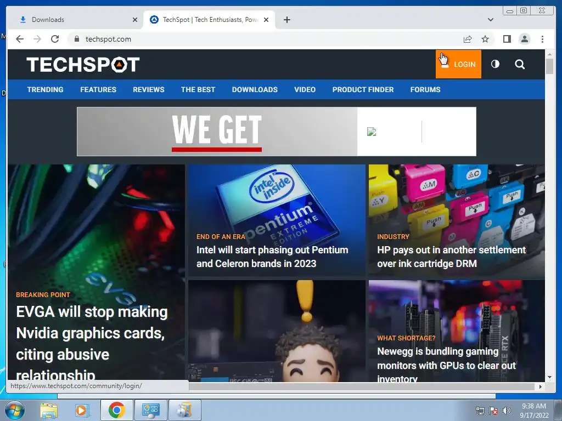Click the padlock site info icon
562x421 pixels.
tap(76, 39)
